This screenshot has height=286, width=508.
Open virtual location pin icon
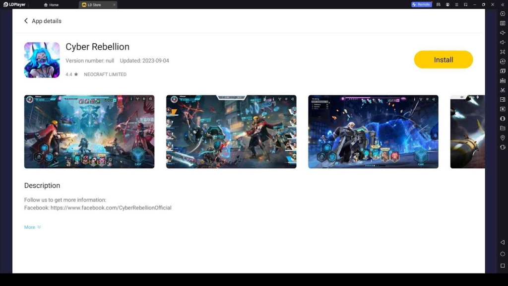point(503,138)
